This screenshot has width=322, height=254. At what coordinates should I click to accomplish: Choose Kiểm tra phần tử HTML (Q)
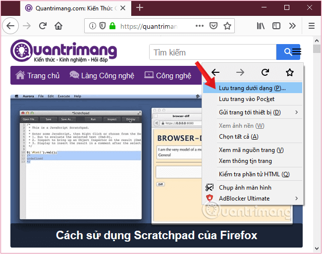(x=253, y=174)
